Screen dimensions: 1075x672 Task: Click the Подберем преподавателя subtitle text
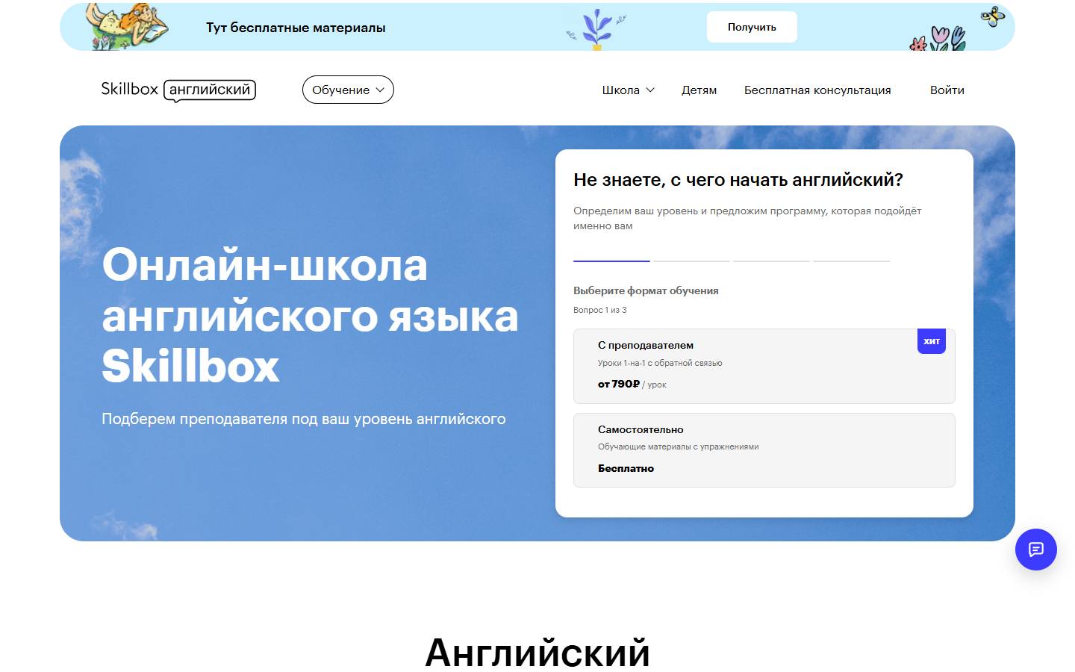(304, 419)
